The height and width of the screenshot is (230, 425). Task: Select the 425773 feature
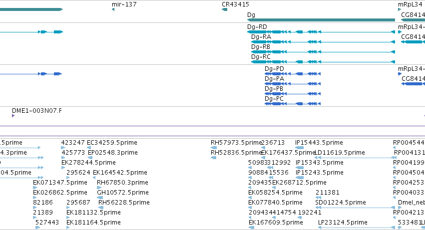pyautogui.click(x=63, y=158)
